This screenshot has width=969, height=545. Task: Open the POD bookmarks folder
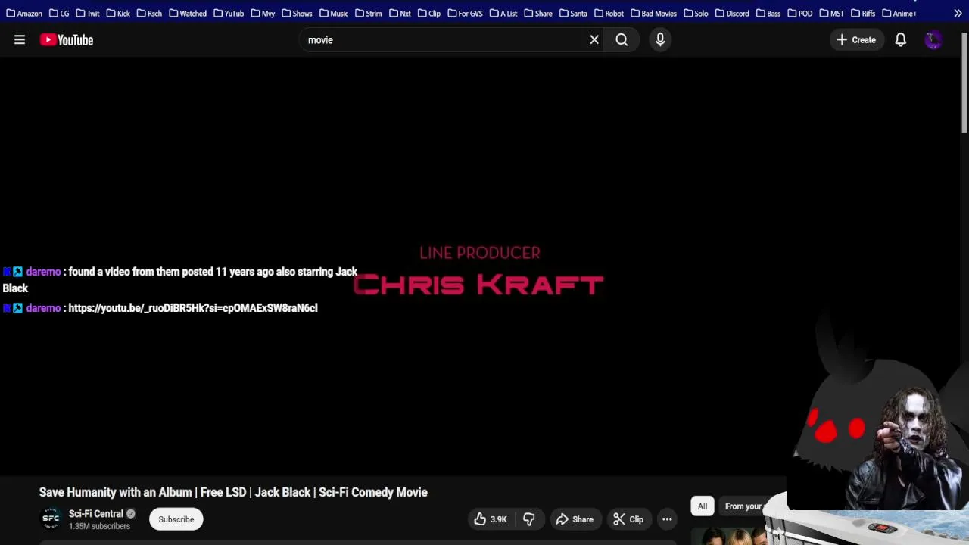[x=800, y=14]
